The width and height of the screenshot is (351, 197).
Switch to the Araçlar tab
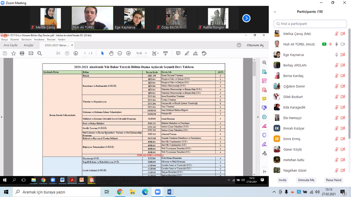[28, 45]
